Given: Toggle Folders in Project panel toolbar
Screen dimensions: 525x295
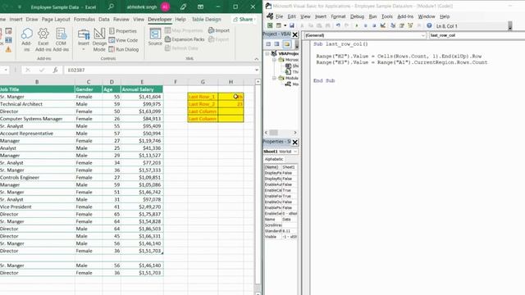Looking at the screenshot, I should [287, 44].
